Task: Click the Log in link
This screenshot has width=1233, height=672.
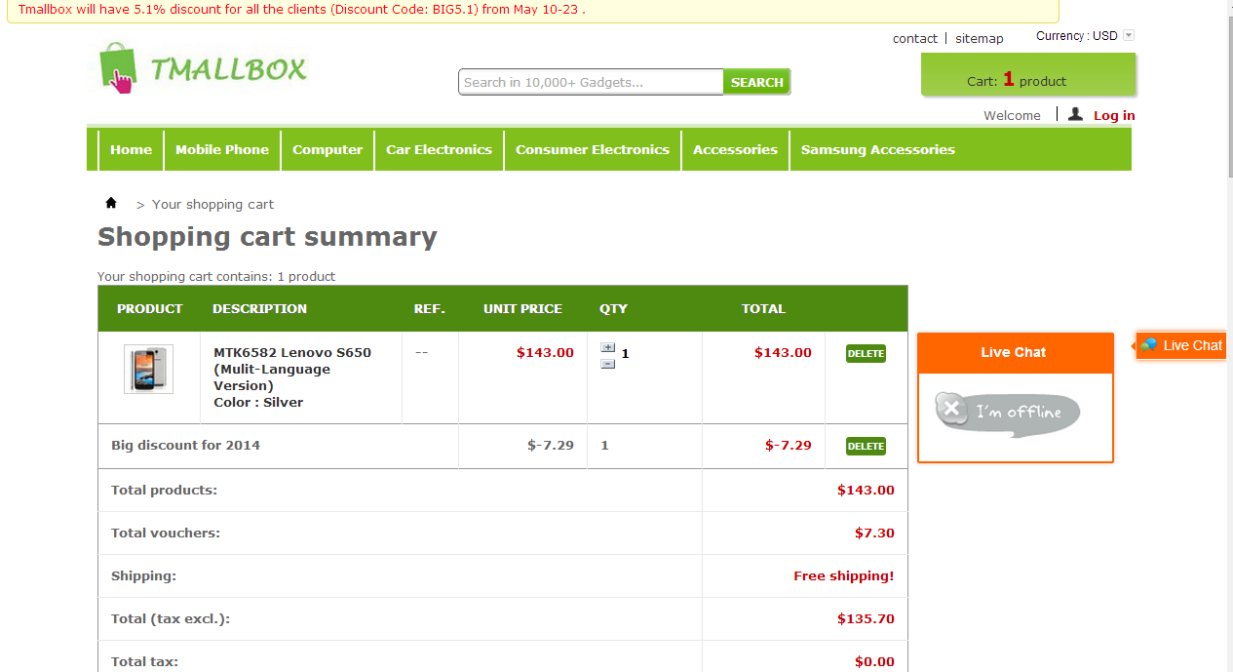Action: click(1114, 115)
